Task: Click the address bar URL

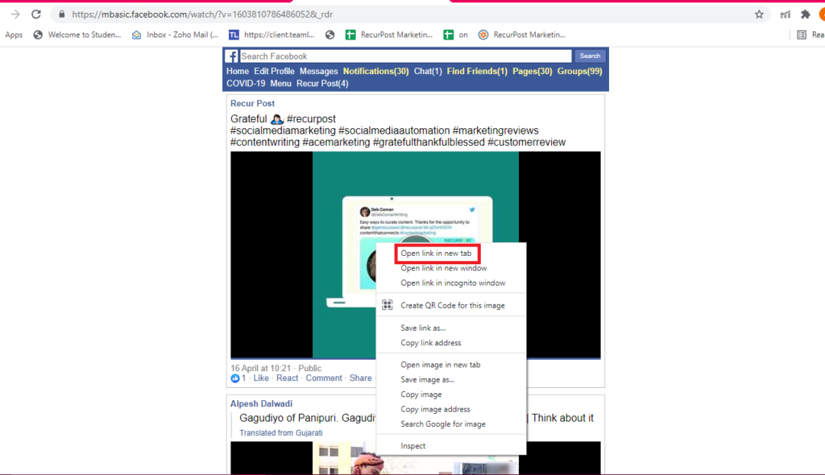Action: [x=202, y=14]
